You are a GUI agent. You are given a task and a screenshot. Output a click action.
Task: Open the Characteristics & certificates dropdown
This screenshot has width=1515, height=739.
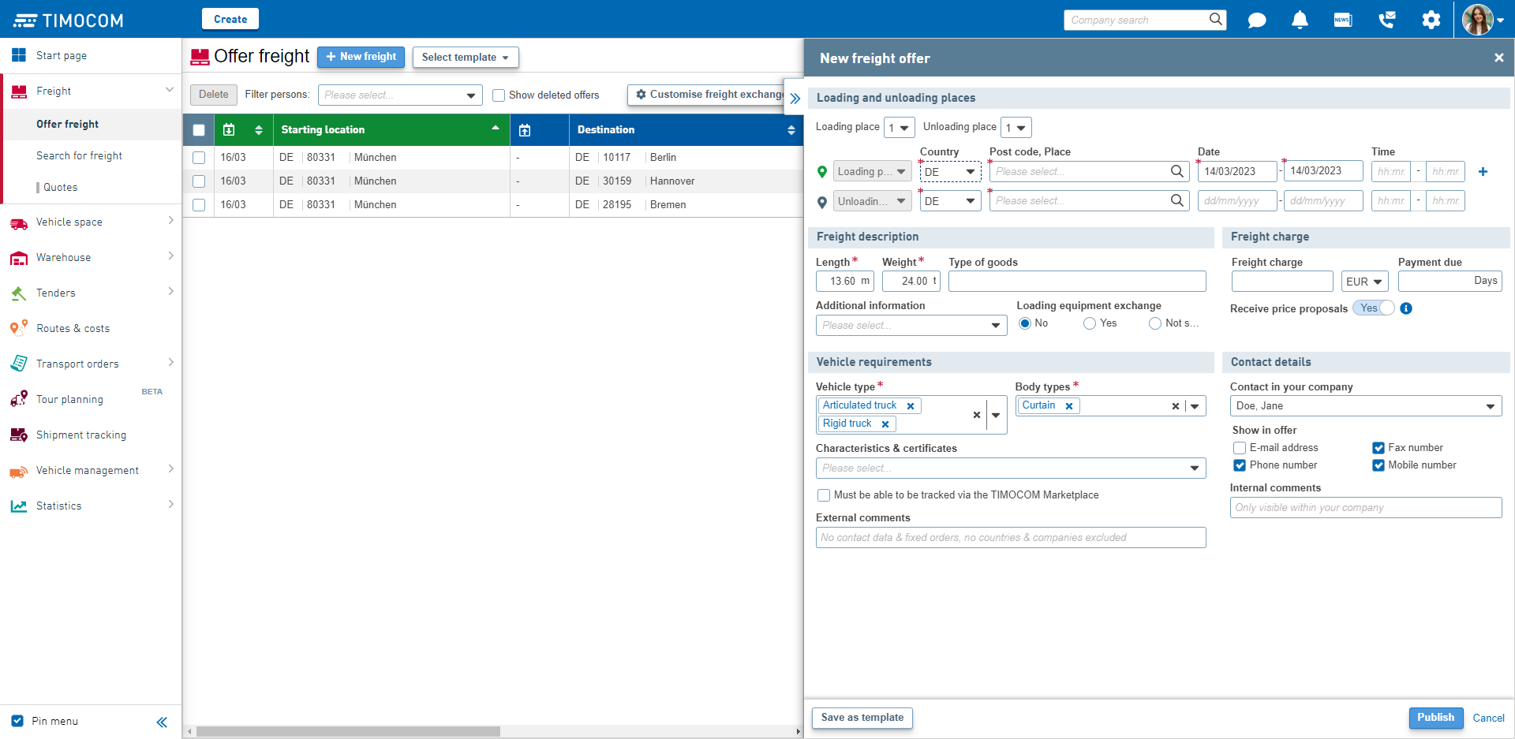tap(1192, 468)
